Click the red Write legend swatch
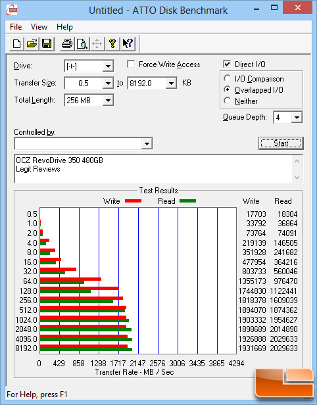Screen dimensions: 317x405 tap(133, 201)
